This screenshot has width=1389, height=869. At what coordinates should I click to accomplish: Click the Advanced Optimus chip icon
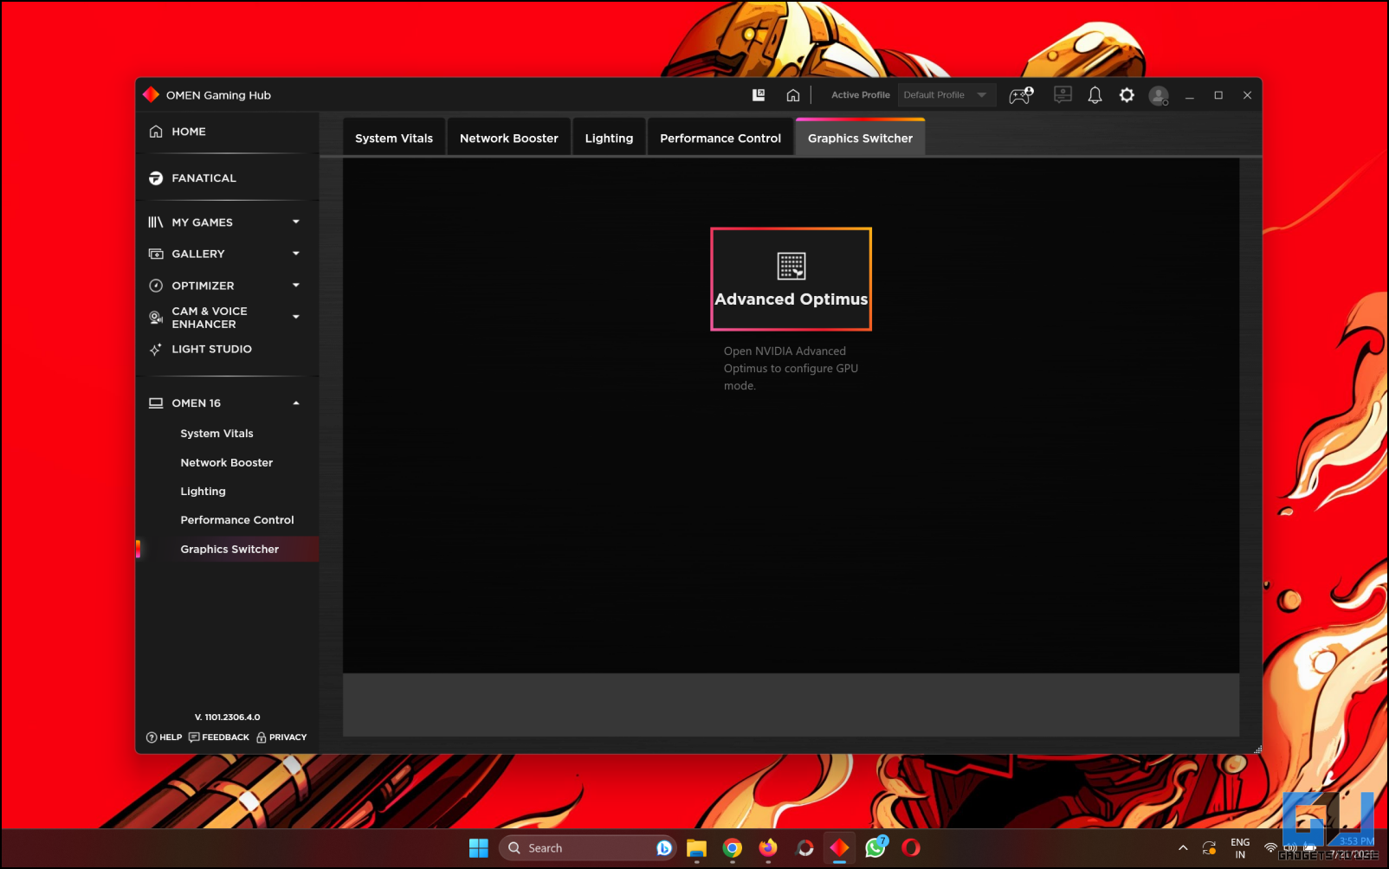(x=791, y=266)
